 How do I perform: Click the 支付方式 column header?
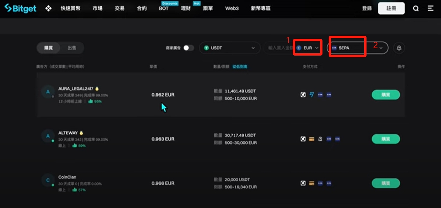(310, 67)
